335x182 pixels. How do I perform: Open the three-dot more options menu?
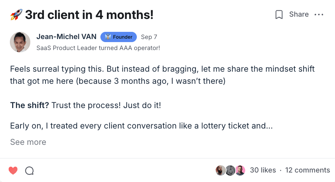coord(319,15)
